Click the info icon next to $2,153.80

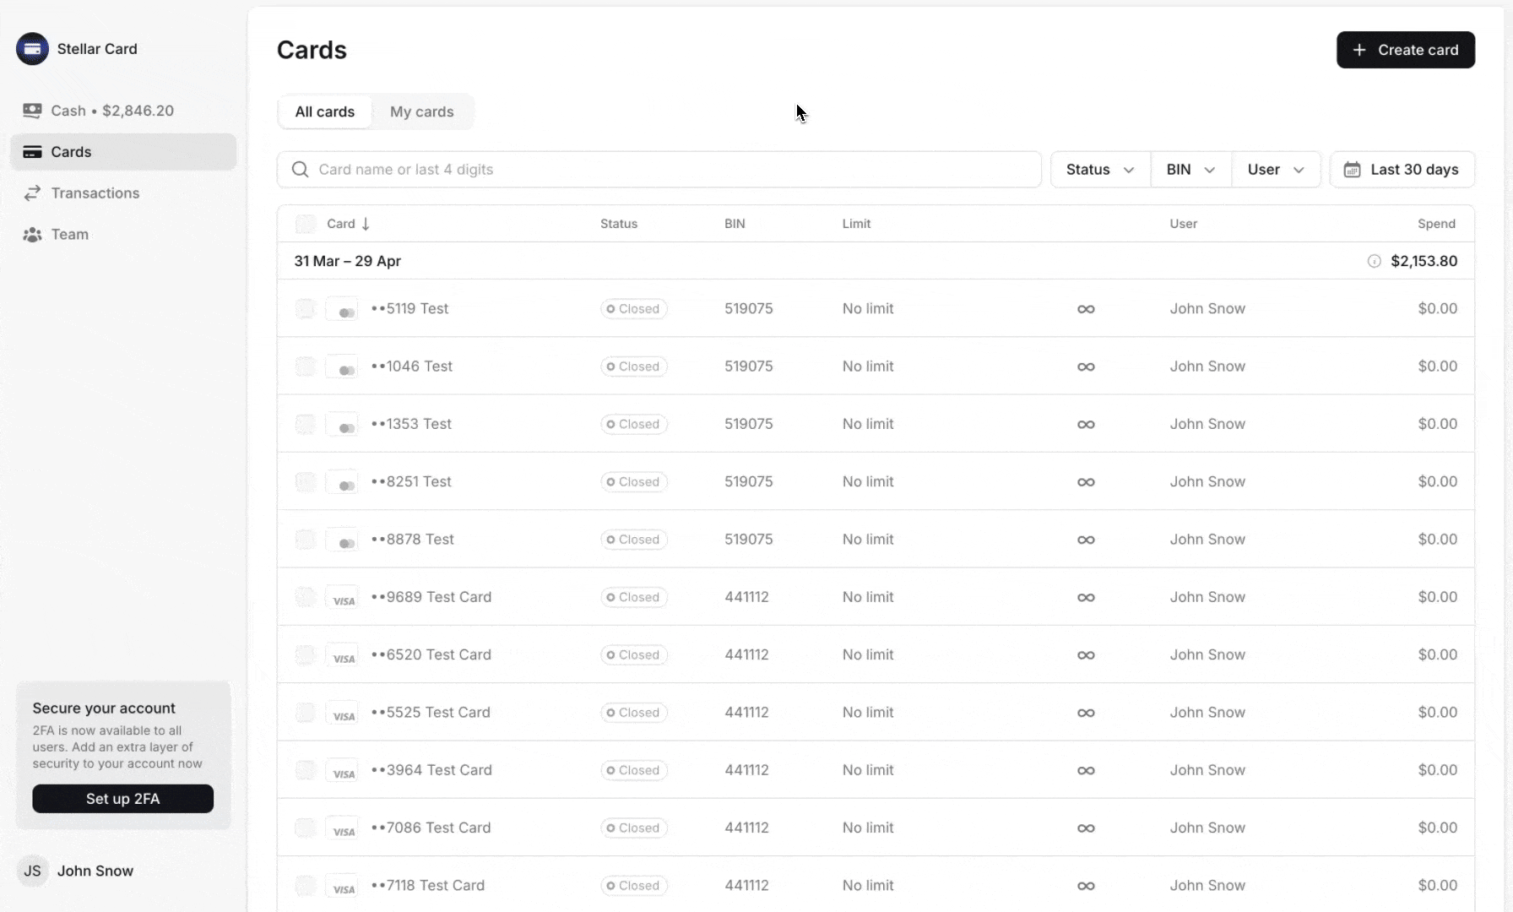pyautogui.click(x=1375, y=261)
